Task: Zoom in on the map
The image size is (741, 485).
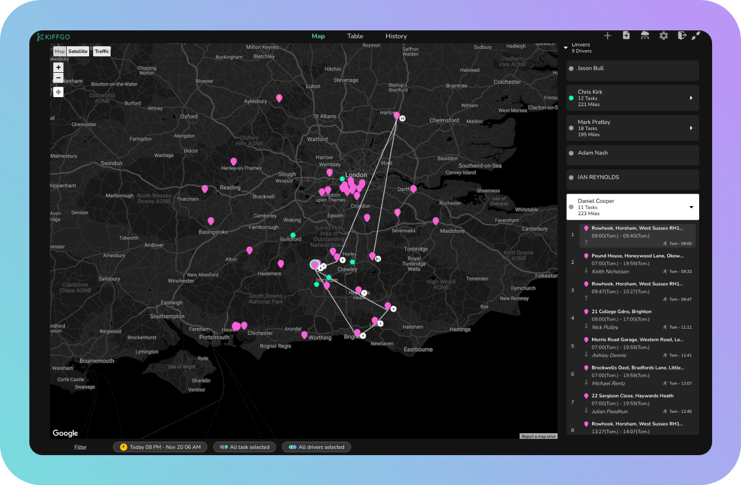Action: point(58,67)
